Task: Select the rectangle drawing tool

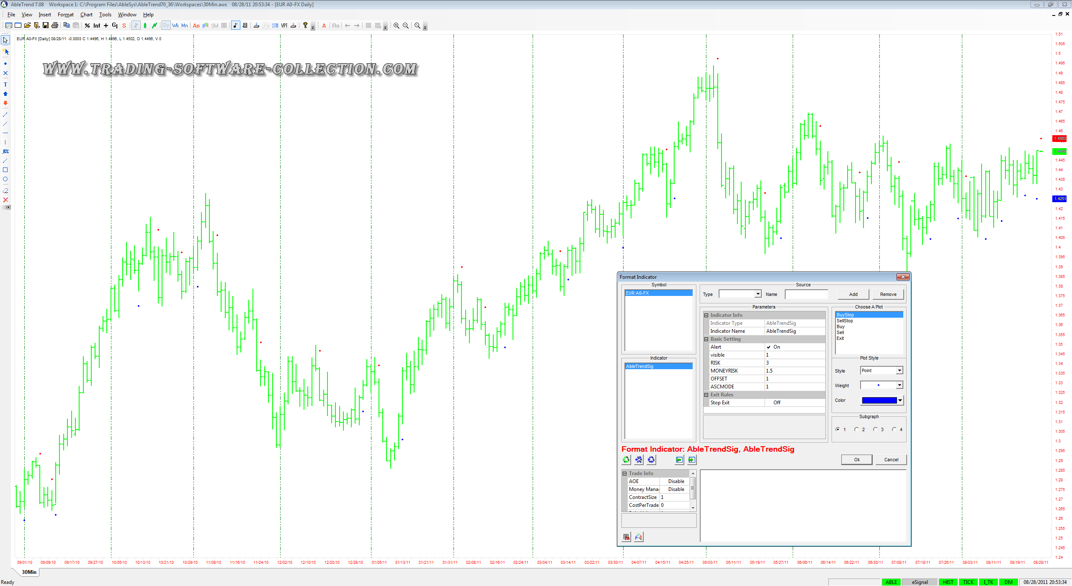Action: [x=5, y=170]
